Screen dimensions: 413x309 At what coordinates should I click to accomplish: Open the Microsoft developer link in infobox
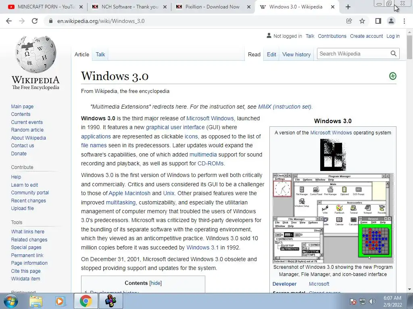319,284
